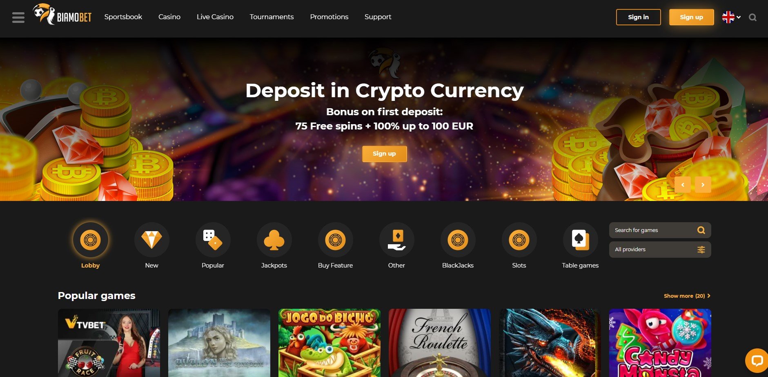
Task: Go to next banner slide
Action: pos(703,185)
